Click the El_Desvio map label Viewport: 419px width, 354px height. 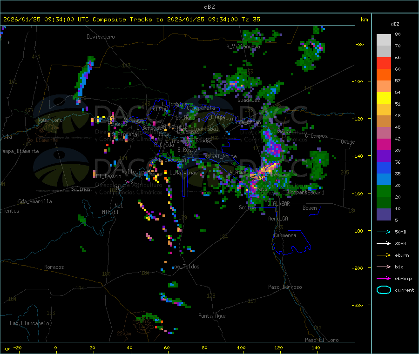point(109,176)
